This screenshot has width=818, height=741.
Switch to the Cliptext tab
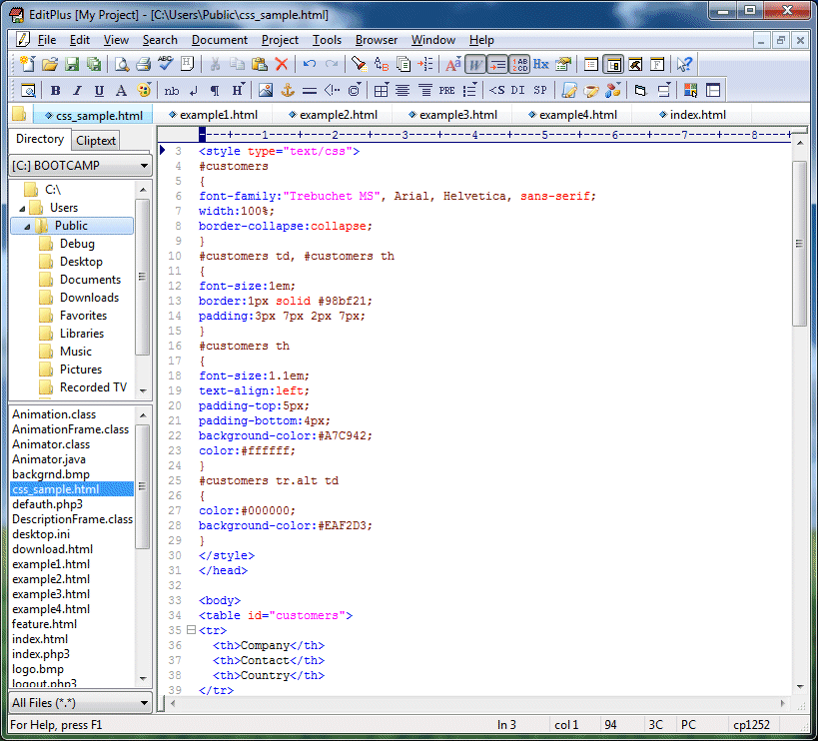point(95,140)
